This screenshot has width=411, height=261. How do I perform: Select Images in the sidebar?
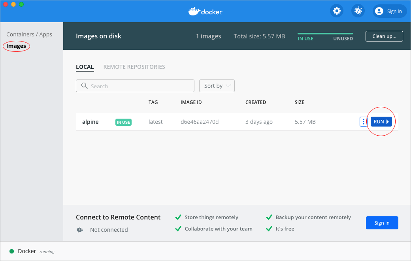(x=16, y=46)
